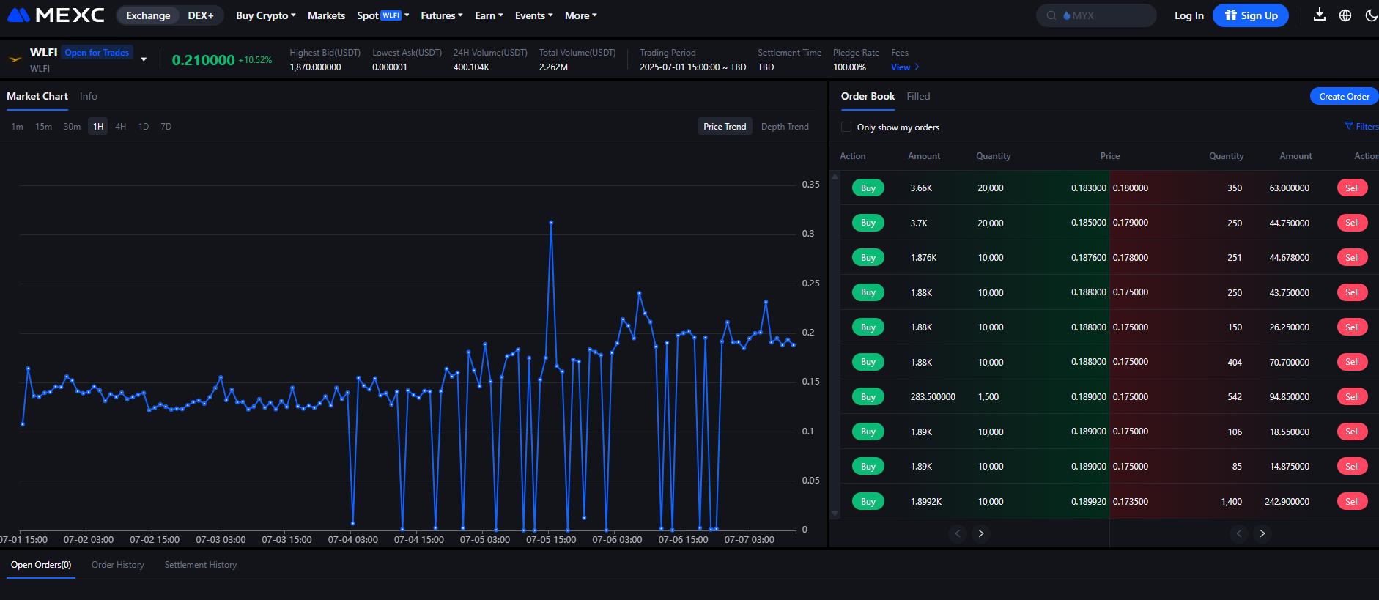Click the search magnifier icon
The width and height of the screenshot is (1379, 600).
pyautogui.click(x=1051, y=15)
